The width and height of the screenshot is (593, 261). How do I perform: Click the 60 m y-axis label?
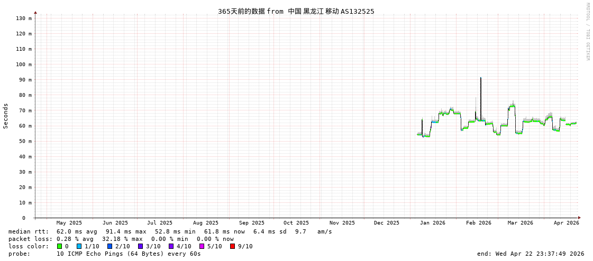click(x=23, y=126)
